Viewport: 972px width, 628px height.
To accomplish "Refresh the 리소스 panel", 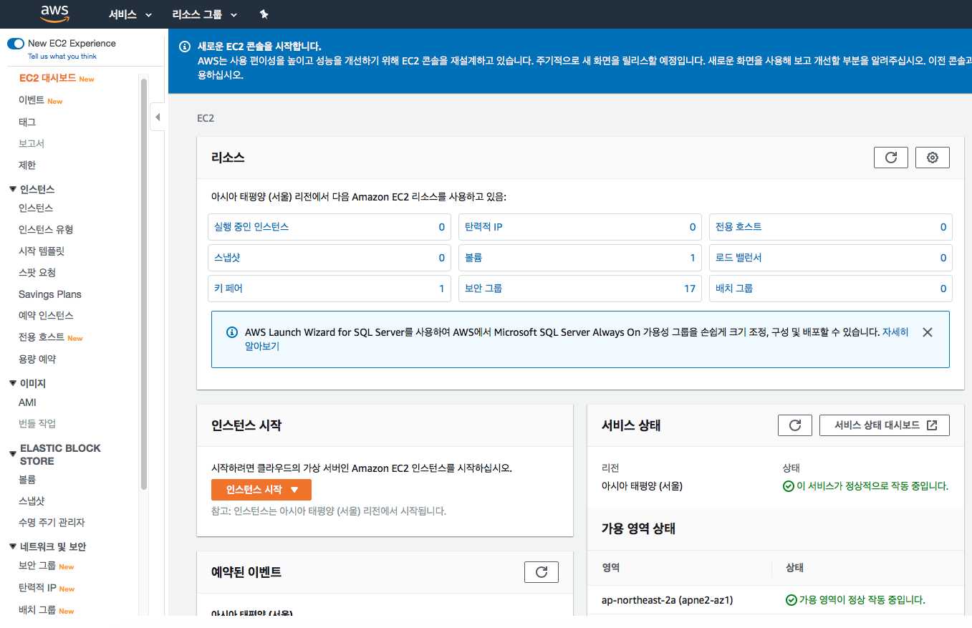I will [891, 158].
